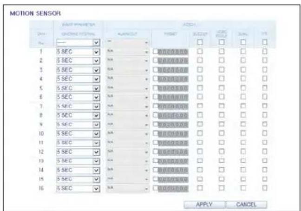
Task: Enable the preset checkbox for camera 16
Action: click(155, 188)
